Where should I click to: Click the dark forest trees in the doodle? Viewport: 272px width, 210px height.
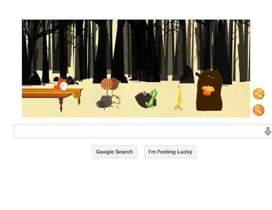click(136, 50)
